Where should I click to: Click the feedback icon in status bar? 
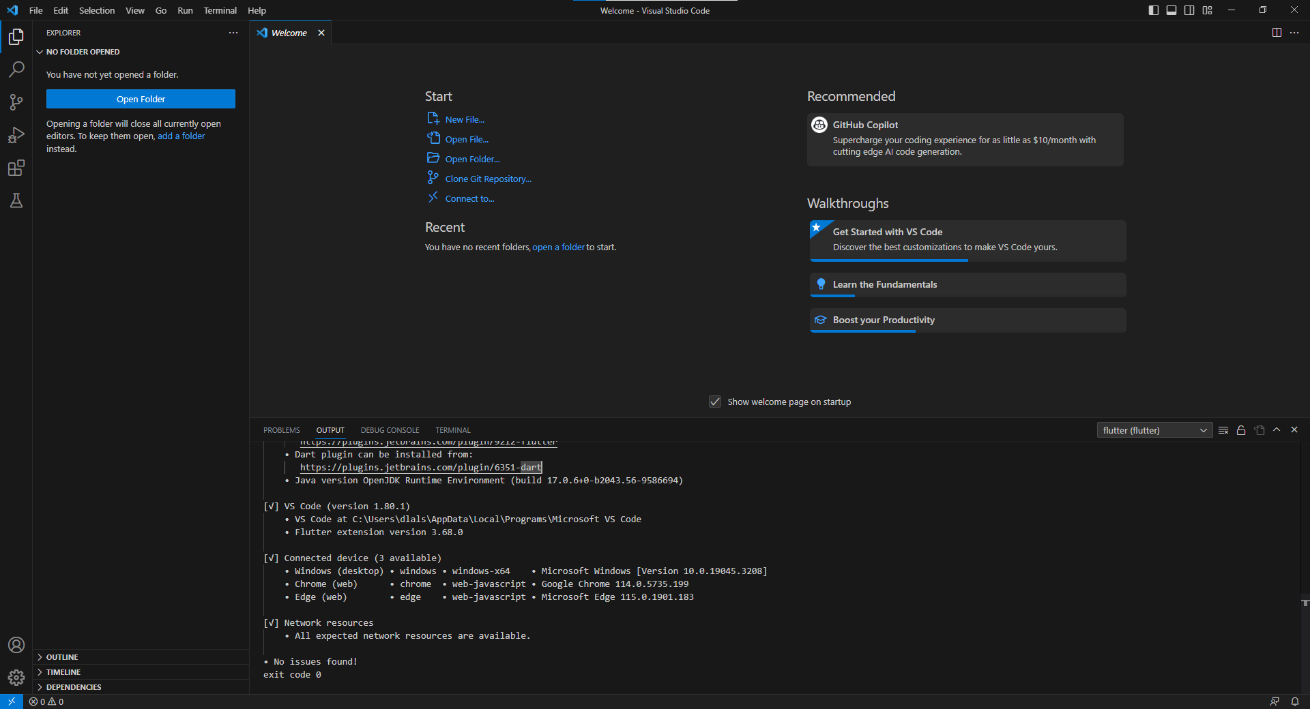(1274, 702)
